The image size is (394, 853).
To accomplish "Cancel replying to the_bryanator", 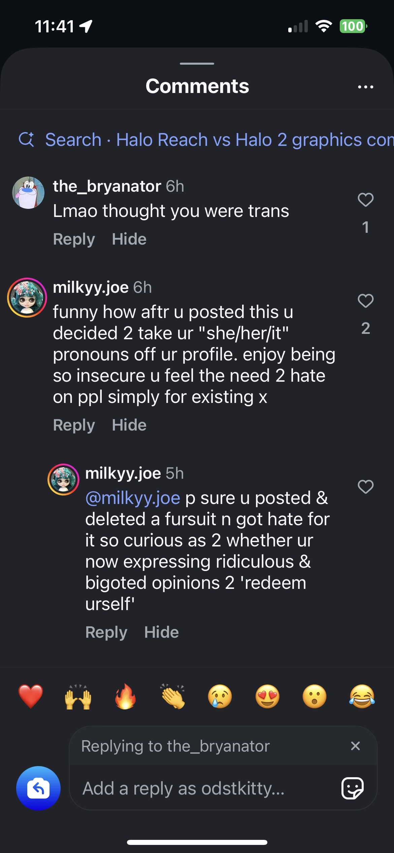I will [x=355, y=746].
